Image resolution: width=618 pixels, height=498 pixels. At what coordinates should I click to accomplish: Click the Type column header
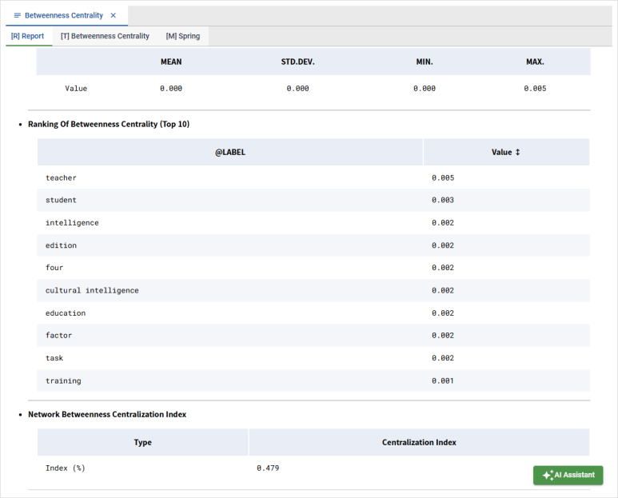(x=142, y=443)
